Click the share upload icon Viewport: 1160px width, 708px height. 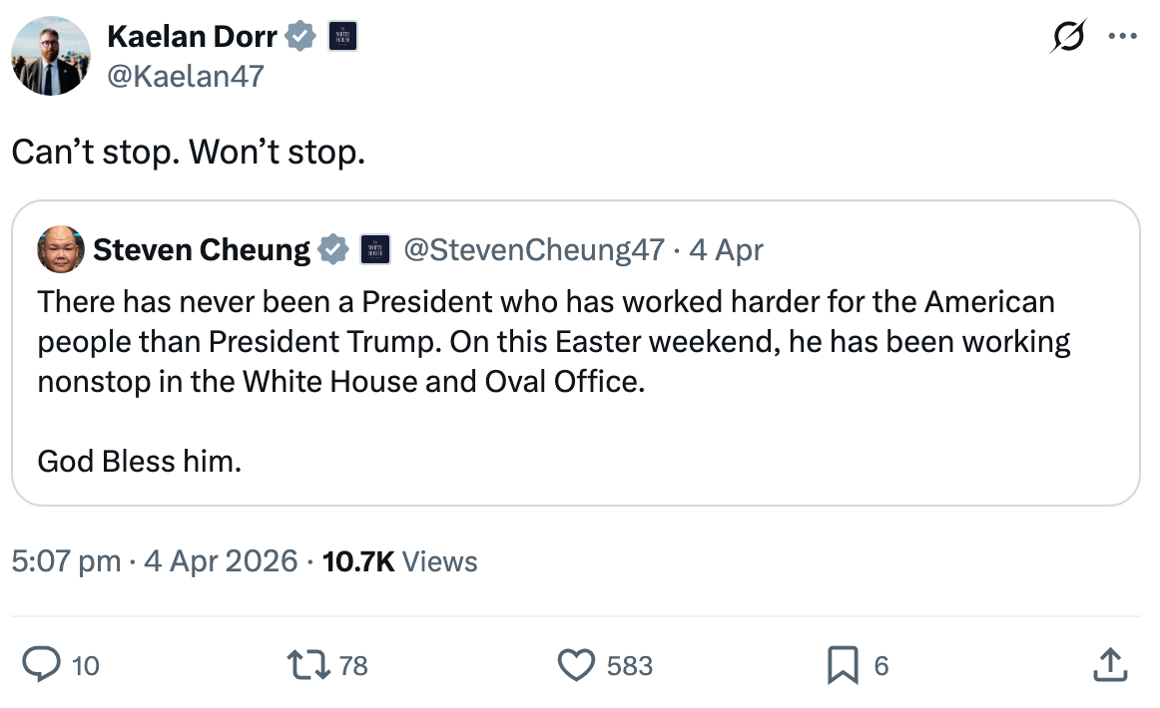tap(1112, 664)
